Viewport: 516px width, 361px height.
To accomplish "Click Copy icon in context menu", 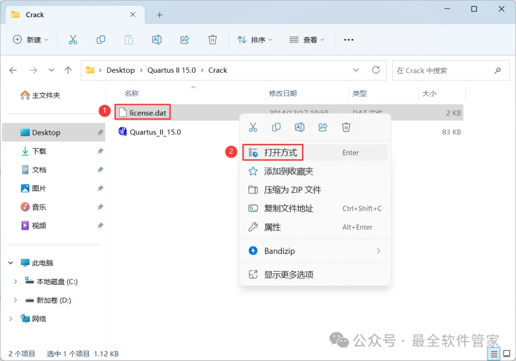I will point(276,127).
